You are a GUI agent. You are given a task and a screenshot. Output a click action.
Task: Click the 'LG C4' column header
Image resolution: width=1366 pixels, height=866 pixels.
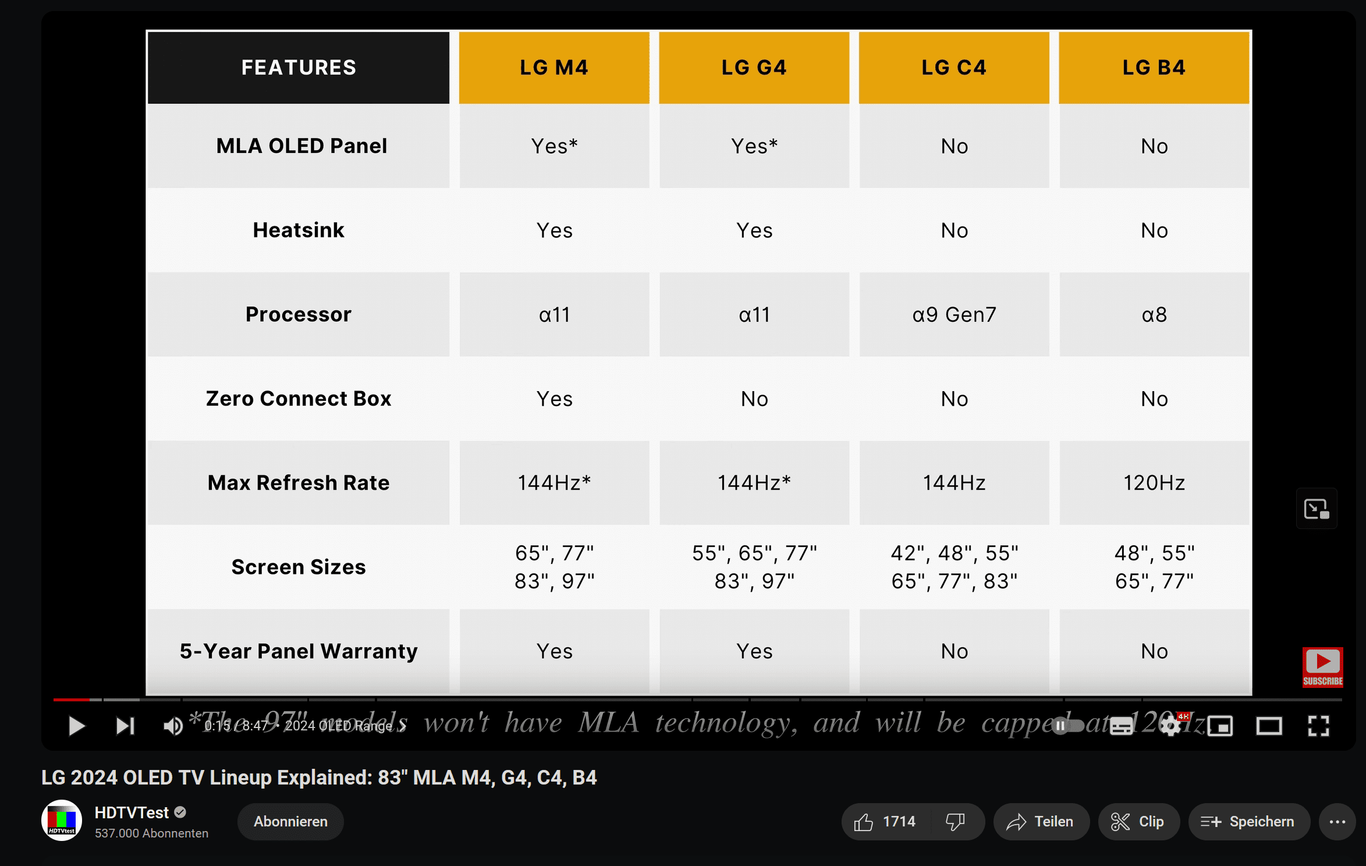(954, 68)
